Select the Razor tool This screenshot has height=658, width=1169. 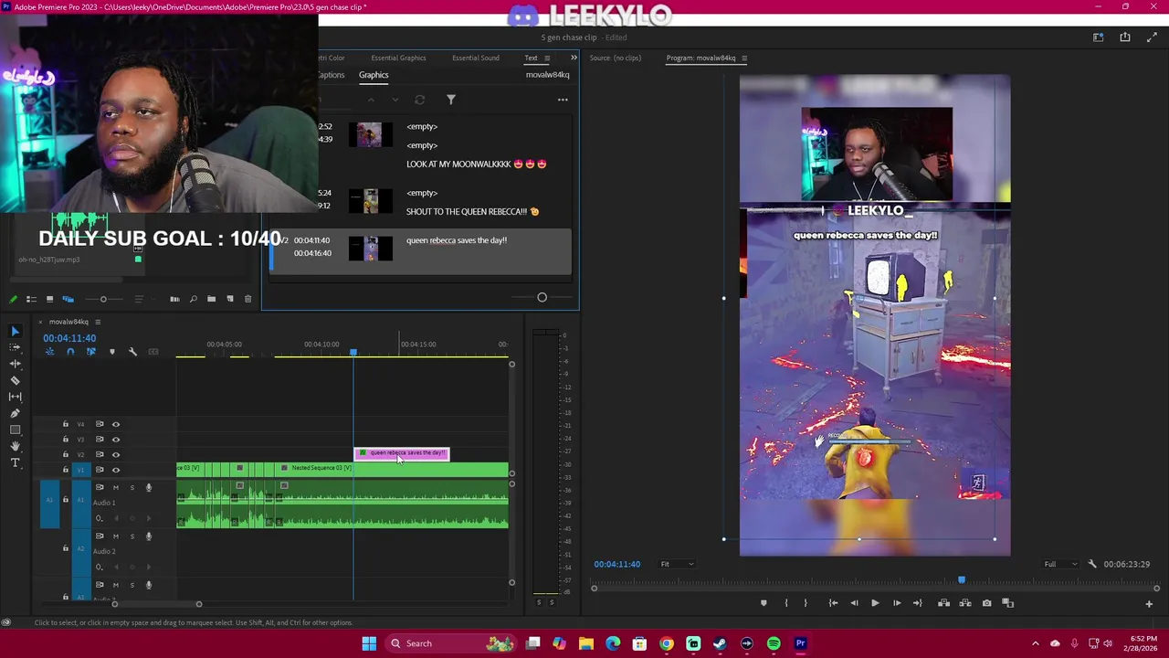coord(15,380)
